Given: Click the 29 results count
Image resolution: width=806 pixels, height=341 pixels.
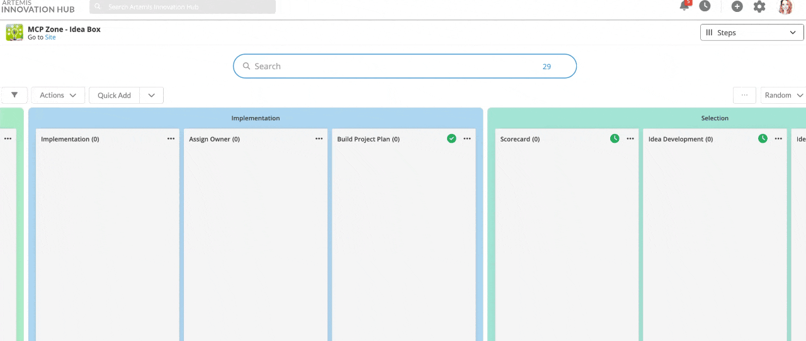Looking at the screenshot, I should point(547,66).
